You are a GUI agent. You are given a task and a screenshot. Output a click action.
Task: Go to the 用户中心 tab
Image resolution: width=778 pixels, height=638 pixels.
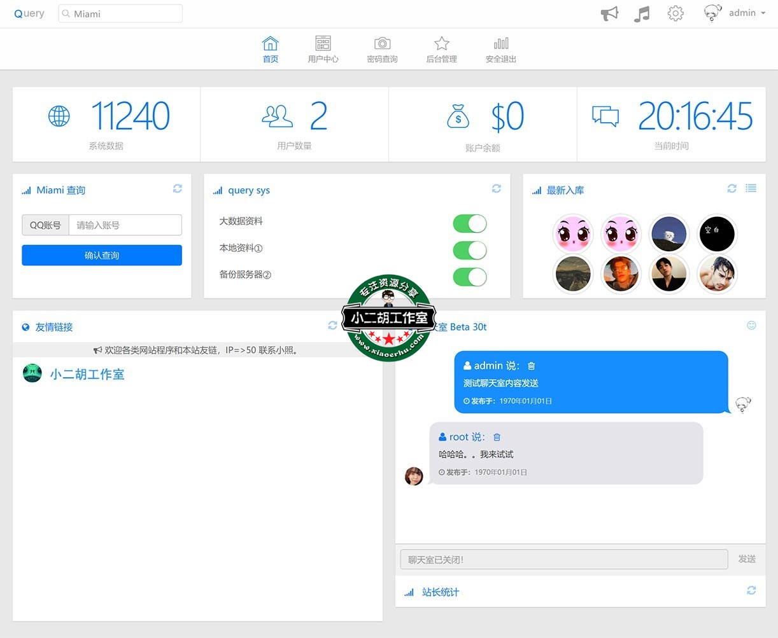[323, 50]
